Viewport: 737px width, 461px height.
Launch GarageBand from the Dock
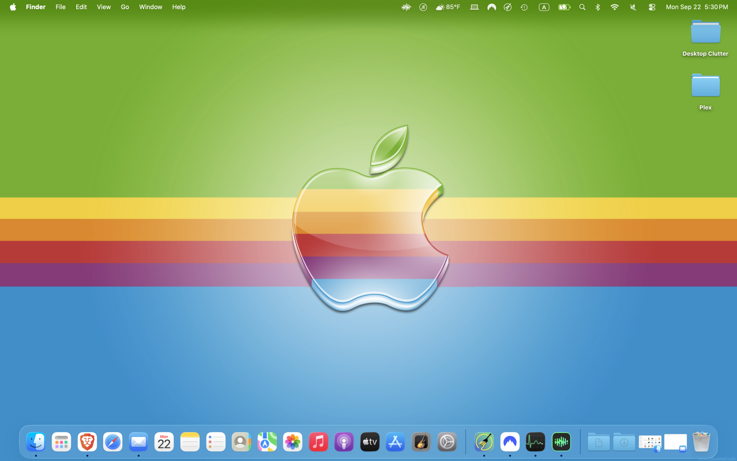[421, 441]
